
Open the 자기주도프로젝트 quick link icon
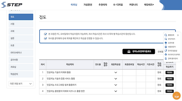(166, 55)
